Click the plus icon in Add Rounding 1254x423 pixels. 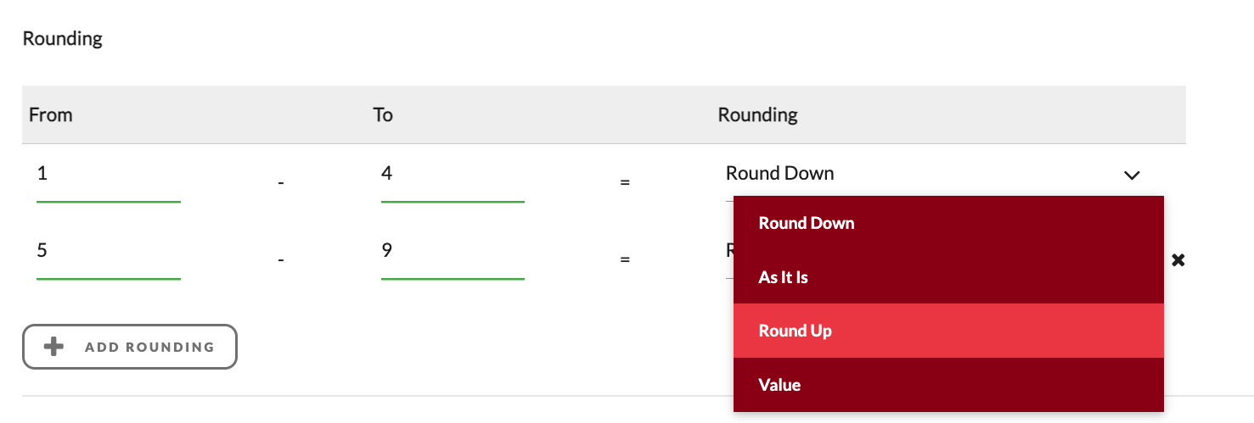coord(54,347)
